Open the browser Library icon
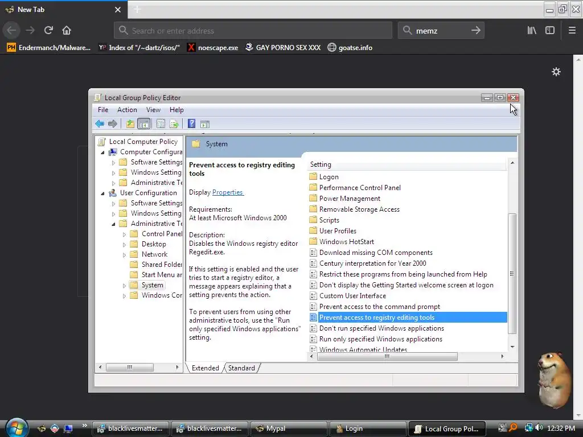583x437 pixels. (x=532, y=30)
